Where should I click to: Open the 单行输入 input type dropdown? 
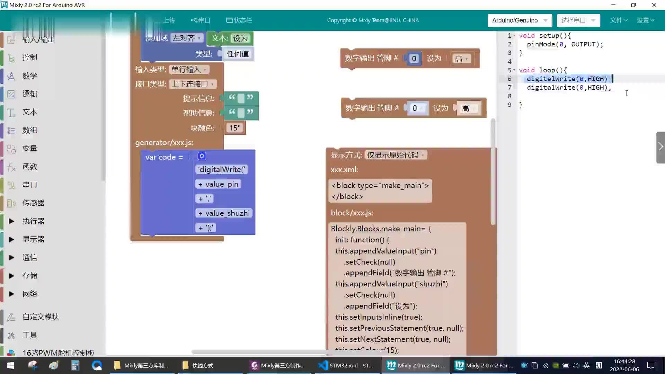(x=189, y=70)
